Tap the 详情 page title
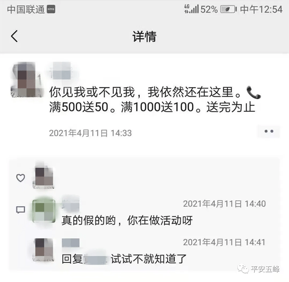The width and height of the screenshot is (289, 282). pyautogui.click(x=144, y=36)
